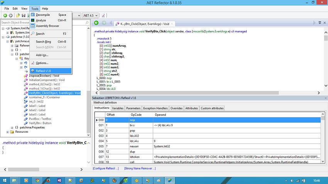328x184 pixels.
Task: Open the Help menu
Action: pyautogui.click(x=45, y=8)
